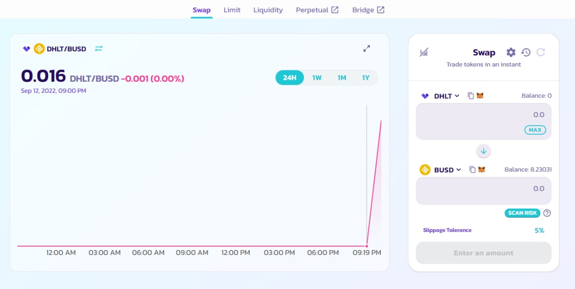
Task: Select the 24H chart timeframe
Action: (x=290, y=78)
